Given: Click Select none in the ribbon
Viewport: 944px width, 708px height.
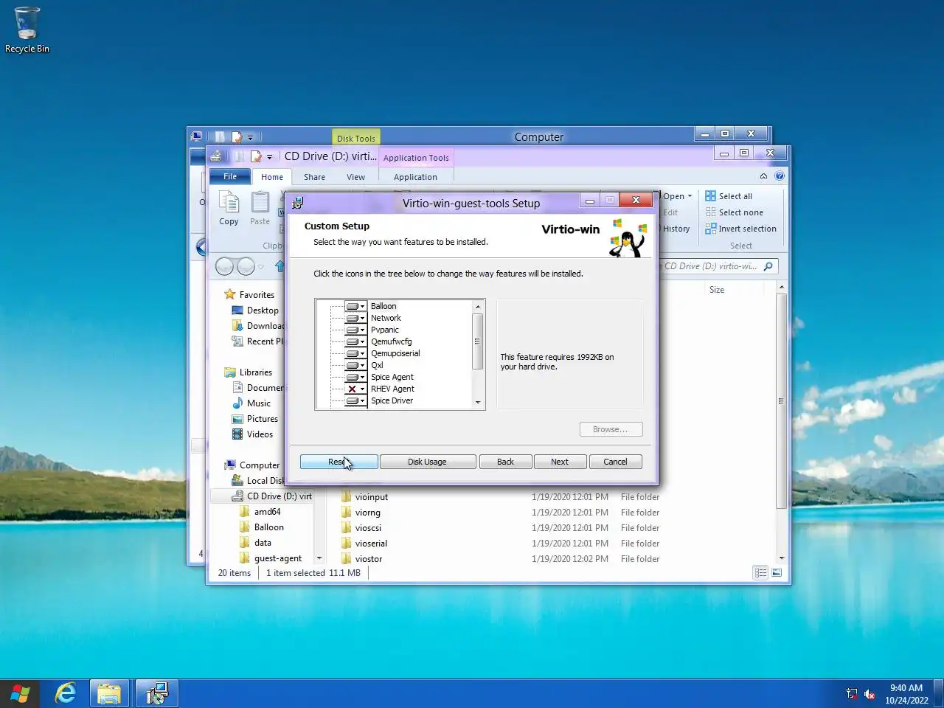Looking at the screenshot, I should [x=734, y=212].
